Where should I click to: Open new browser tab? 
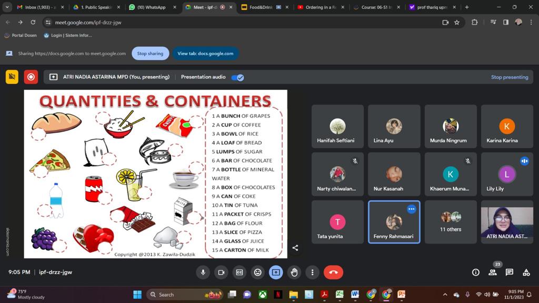tap(467, 7)
